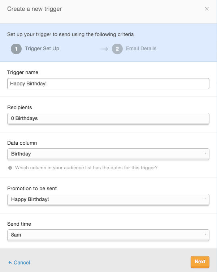Click the Trigger name label
Image resolution: width=217 pixels, height=272 pixels.
coord(23,72)
